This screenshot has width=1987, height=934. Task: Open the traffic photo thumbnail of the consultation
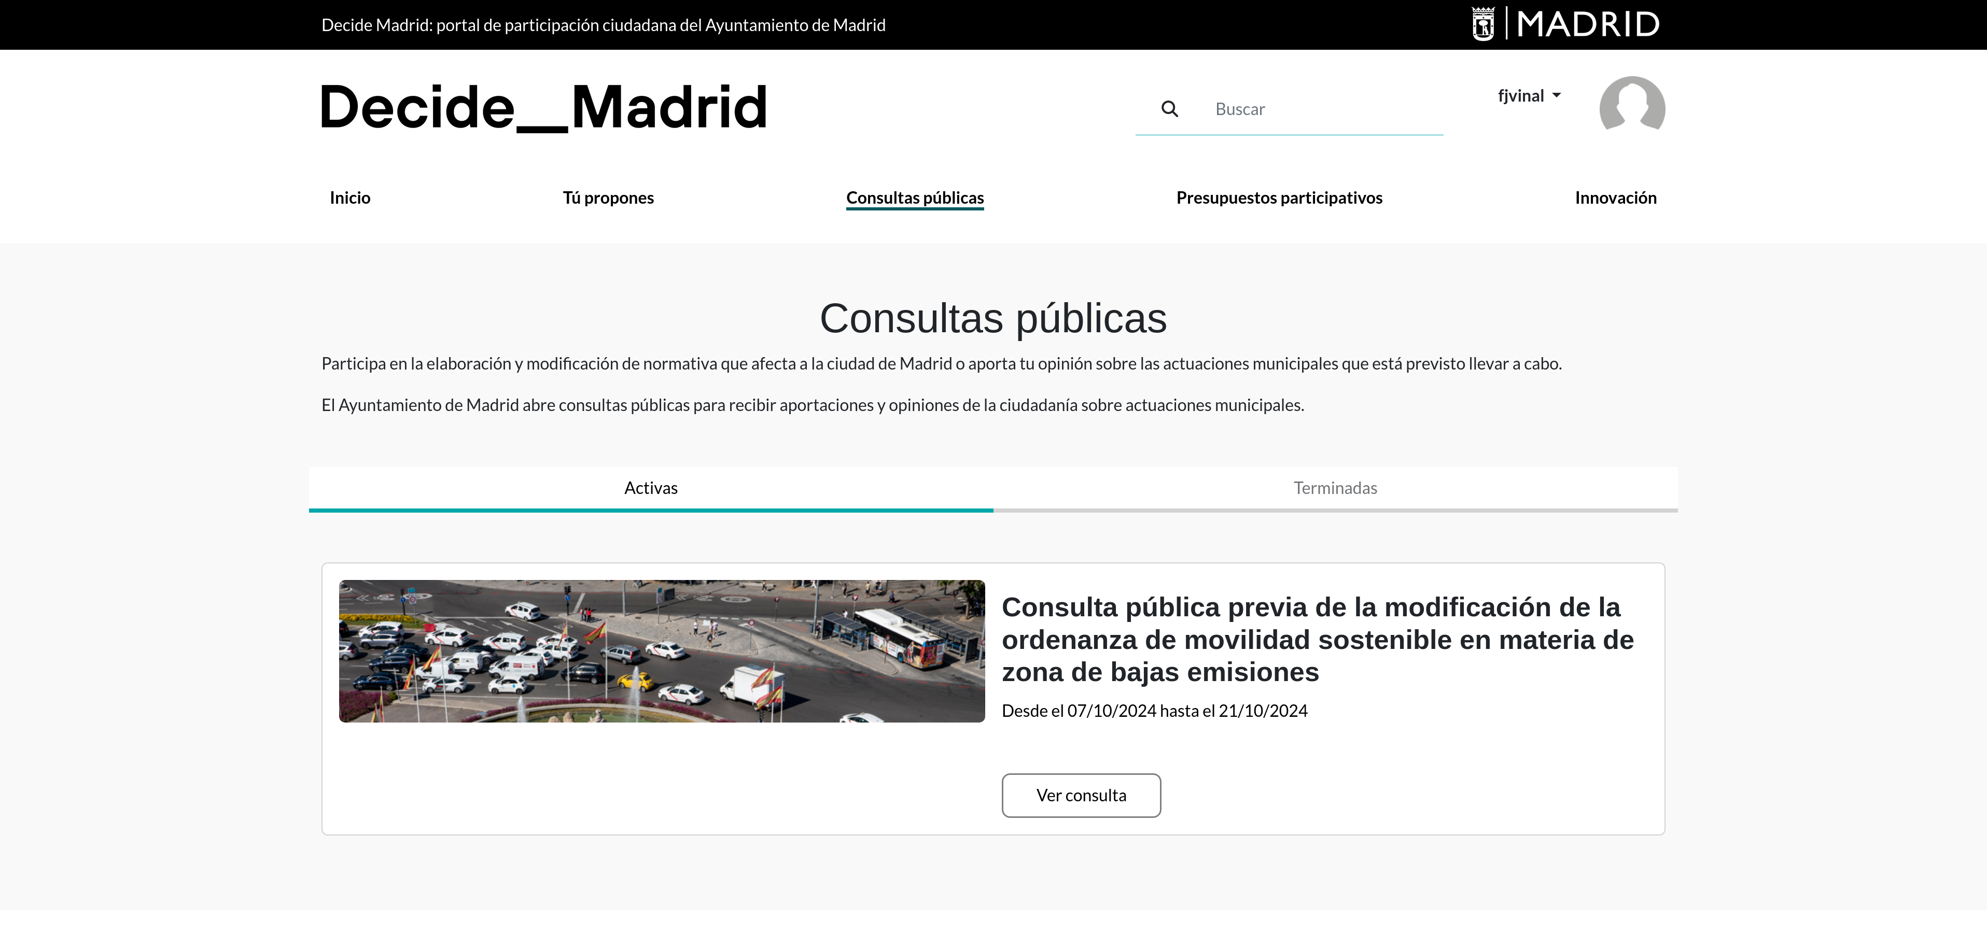[661, 651]
